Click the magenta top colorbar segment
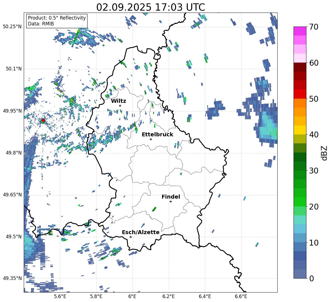 coord(300,31)
